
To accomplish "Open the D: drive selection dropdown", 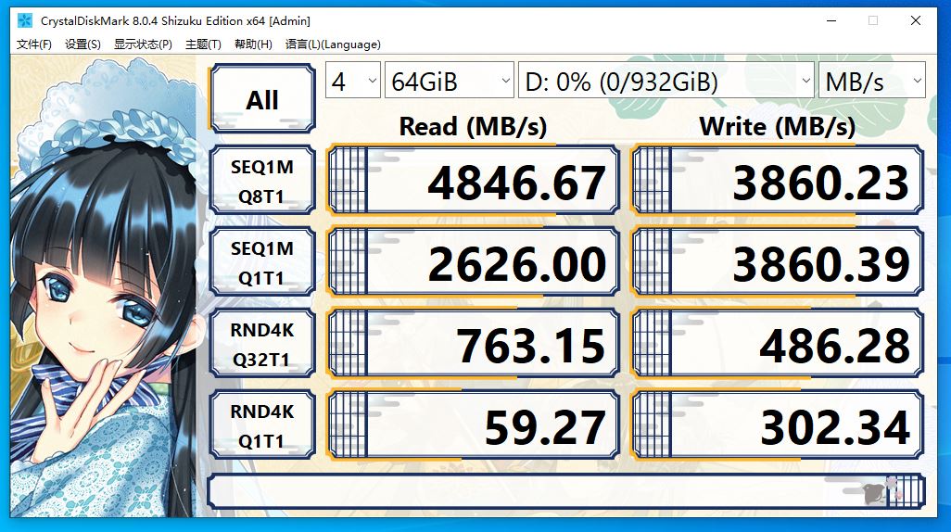I will tap(666, 80).
